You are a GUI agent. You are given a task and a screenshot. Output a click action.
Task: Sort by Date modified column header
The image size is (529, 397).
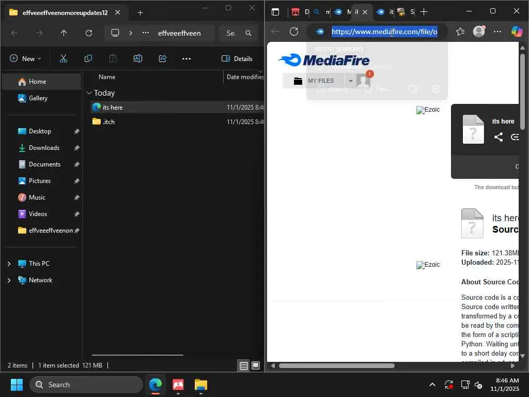click(245, 77)
